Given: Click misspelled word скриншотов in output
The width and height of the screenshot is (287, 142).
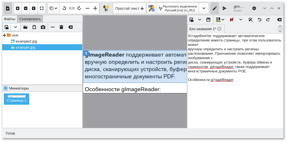Looking at the screenshot, I should coord(198,67).
